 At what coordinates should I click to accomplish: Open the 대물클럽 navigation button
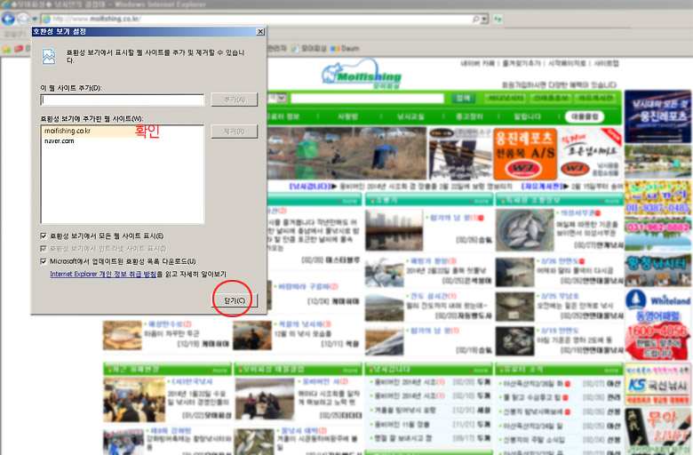pyautogui.click(x=585, y=116)
